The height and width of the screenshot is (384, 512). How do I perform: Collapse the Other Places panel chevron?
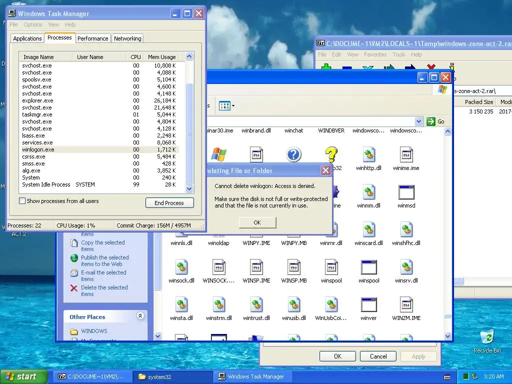pyautogui.click(x=140, y=316)
